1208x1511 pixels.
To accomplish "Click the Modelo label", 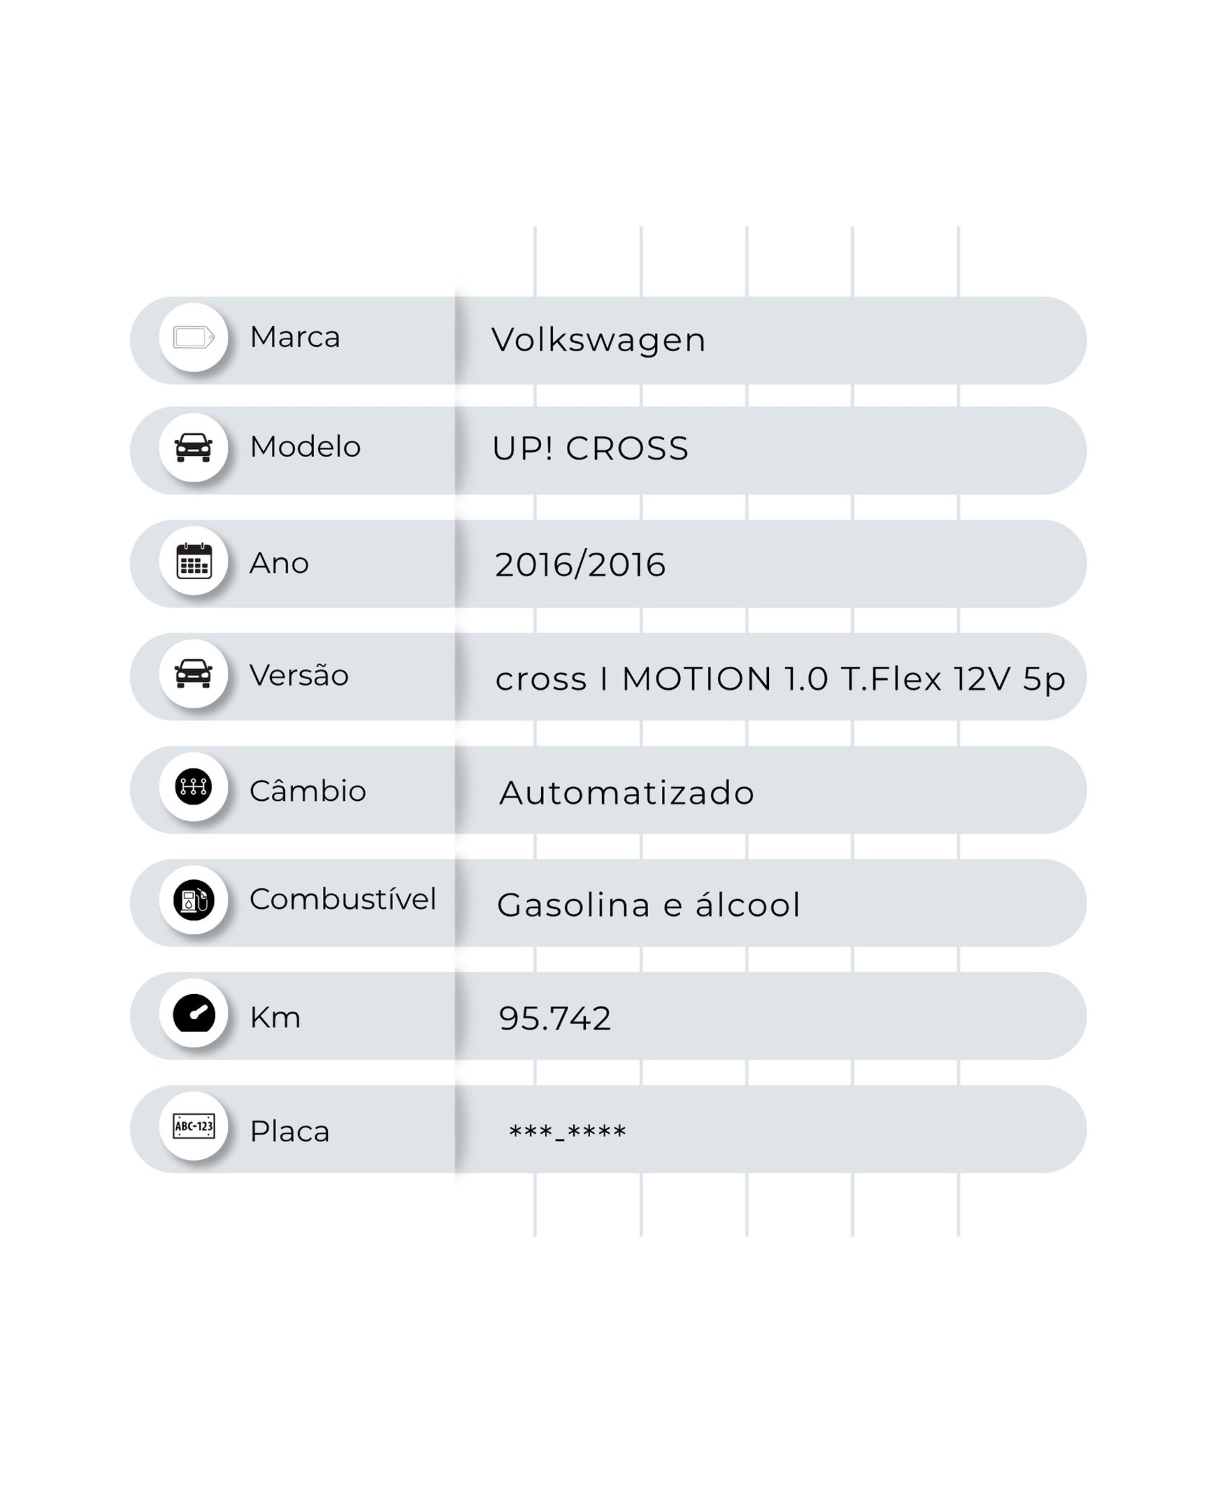I will (305, 447).
